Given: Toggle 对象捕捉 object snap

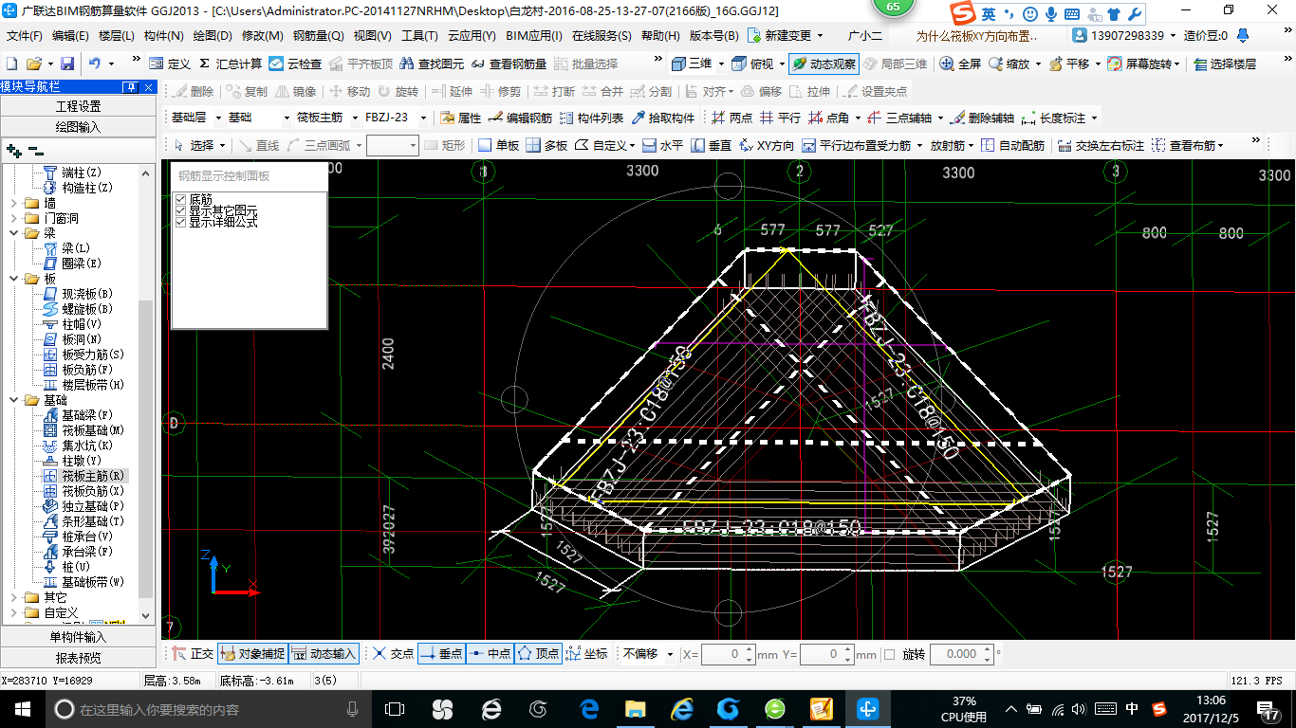Looking at the screenshot, I should click(x=251, y=654).
